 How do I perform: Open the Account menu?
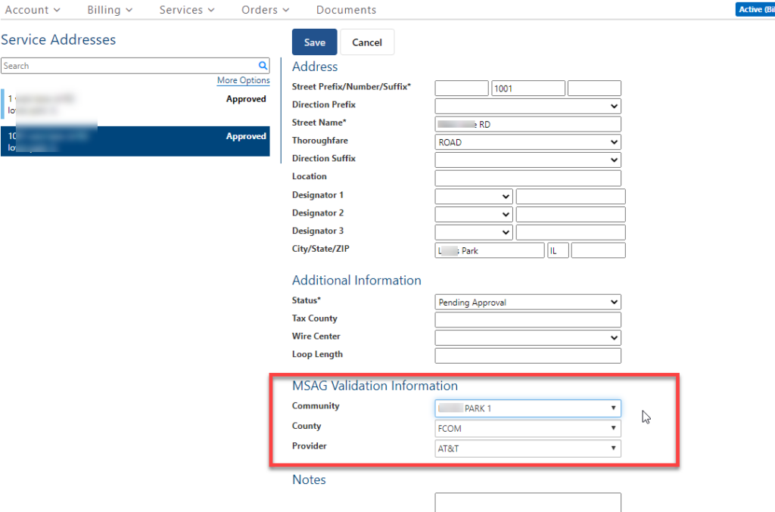click(x=29, y=10)
